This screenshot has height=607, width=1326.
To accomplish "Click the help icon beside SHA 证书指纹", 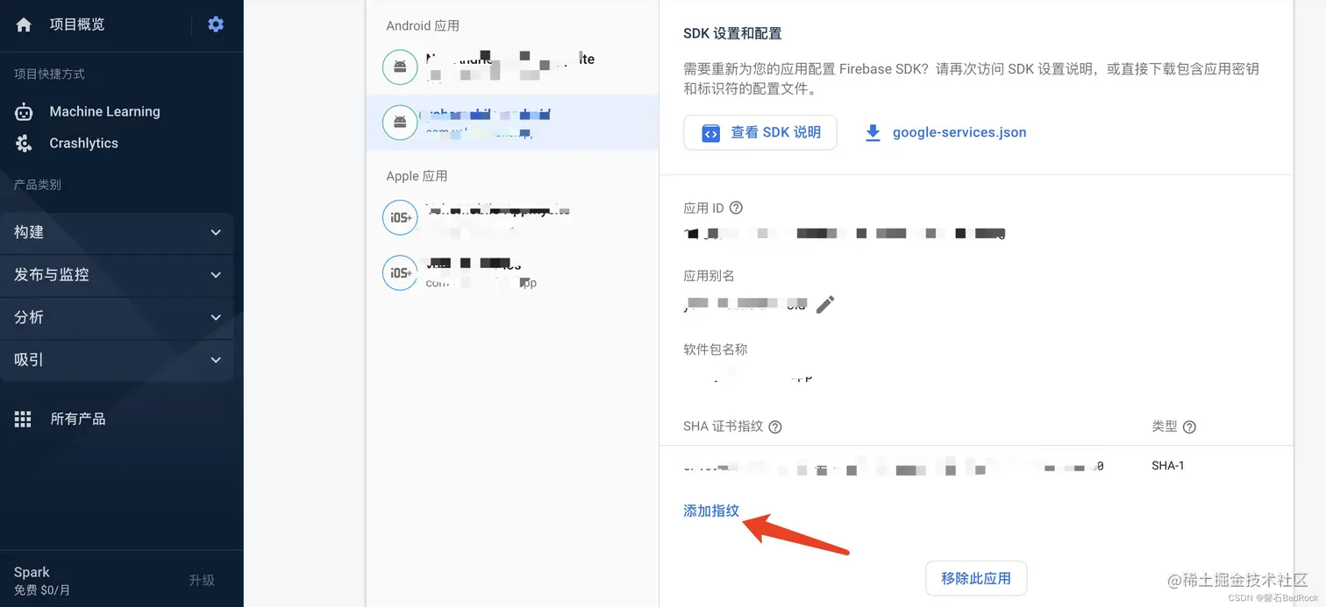I will point(774,427).
